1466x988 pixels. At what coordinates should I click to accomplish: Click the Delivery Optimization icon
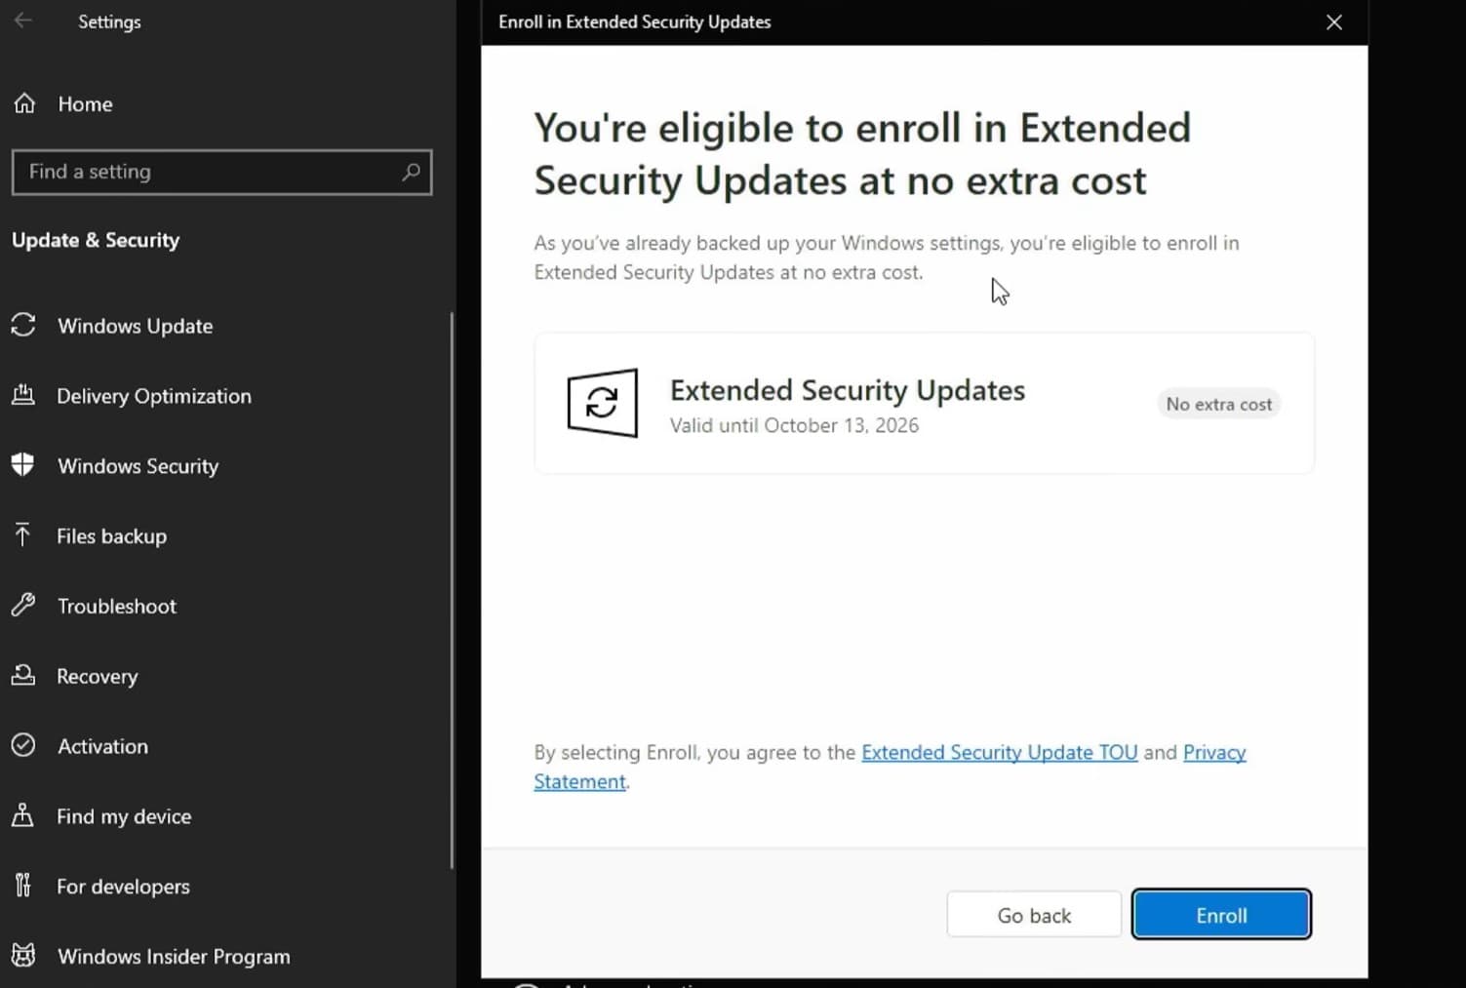pos(23,395)
